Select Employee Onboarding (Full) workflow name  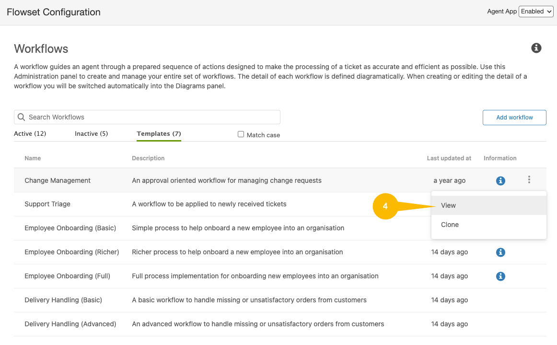[x=68, y=276]
